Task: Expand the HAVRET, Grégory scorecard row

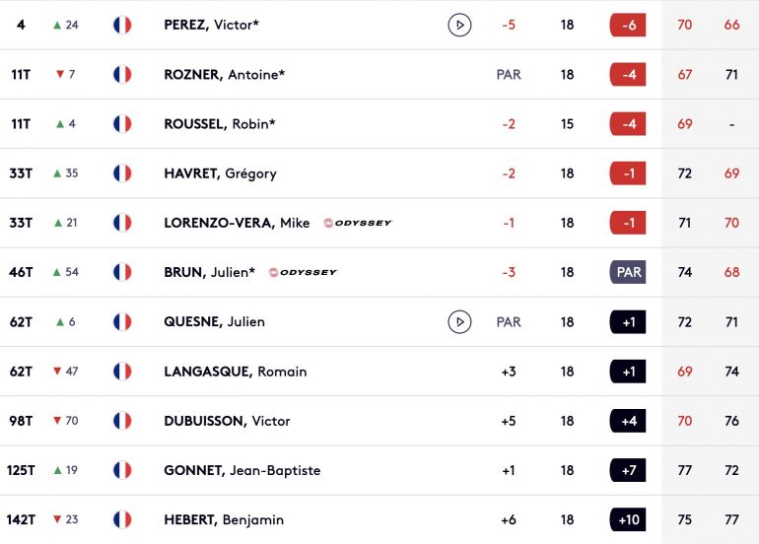Action: (x=379, y=173)
